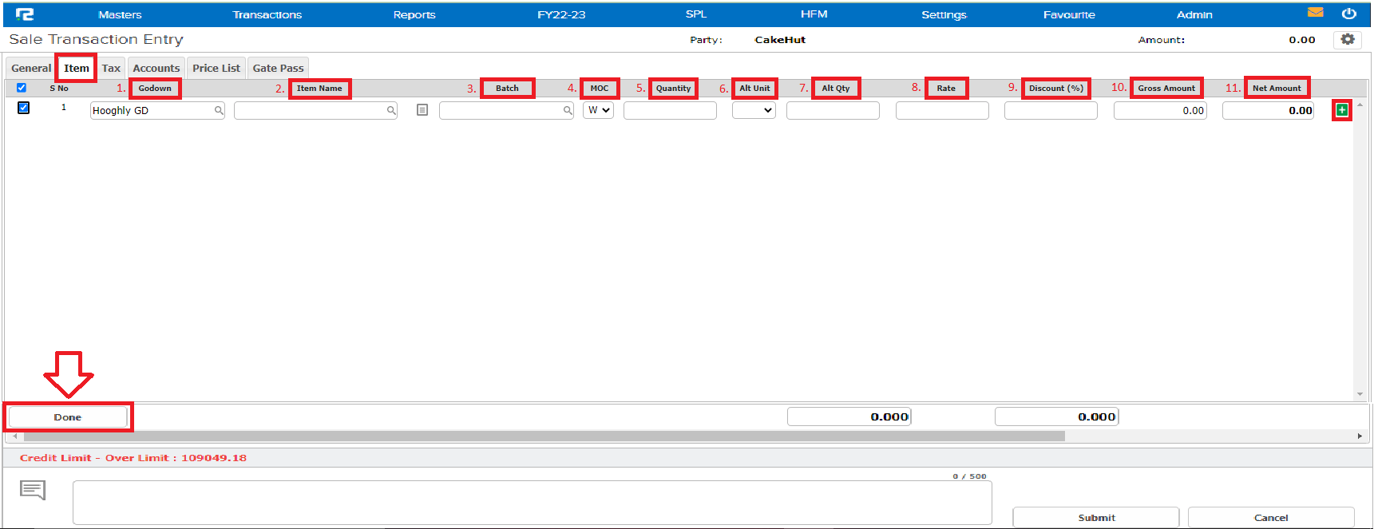This screenshot has height=529, width=1374.
Task: Open the Reports menu
Action: tap(414, 14)
